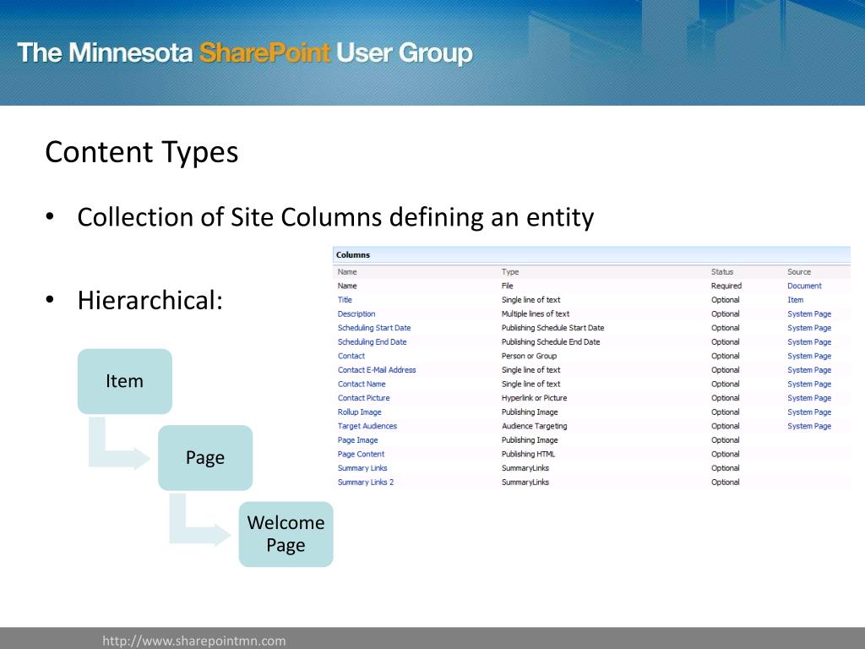Click the Status column header
This screenshot has width=865, height=649.
click(722, 272)
